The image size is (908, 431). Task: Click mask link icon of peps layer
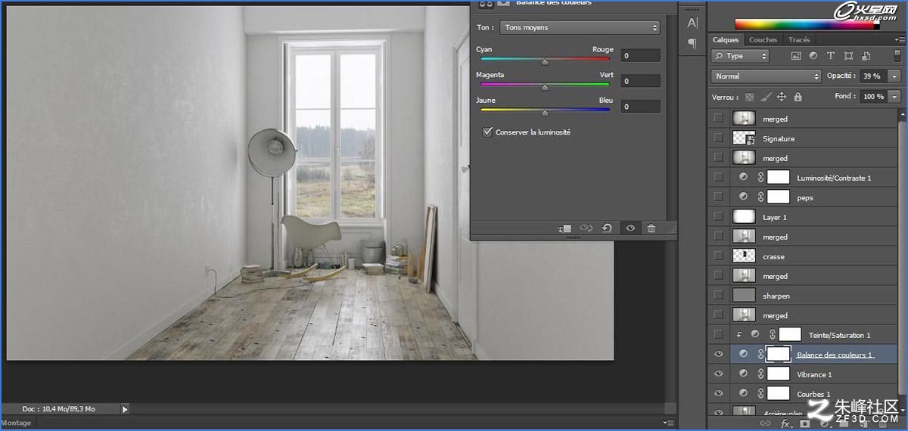coord(761,197)
